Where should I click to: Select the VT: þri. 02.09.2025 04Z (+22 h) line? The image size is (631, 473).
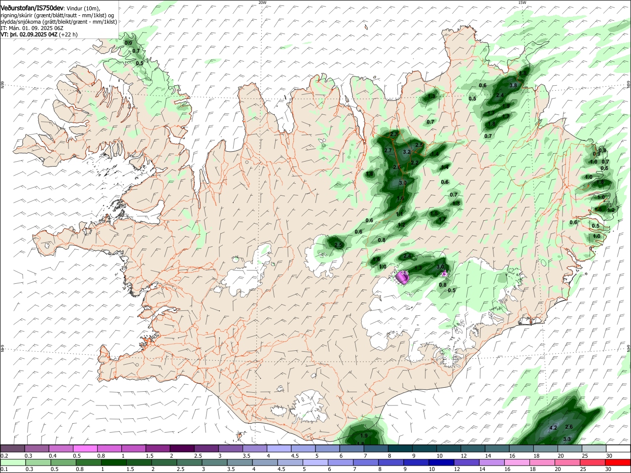(39, 35)
